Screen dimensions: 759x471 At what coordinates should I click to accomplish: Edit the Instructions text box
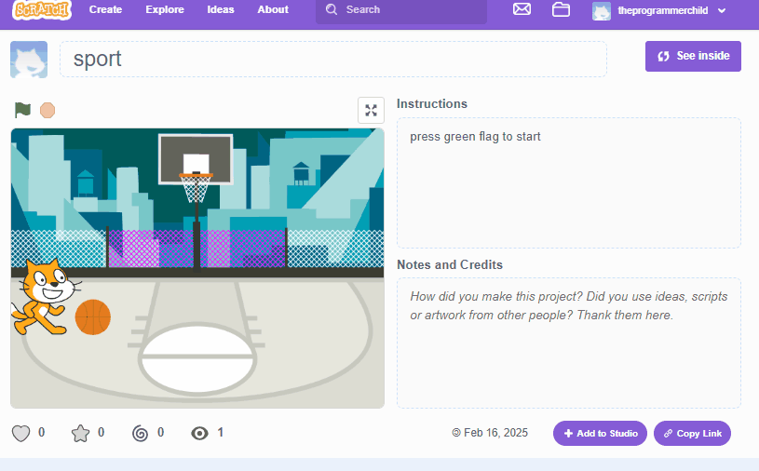(x=569, y=182)
